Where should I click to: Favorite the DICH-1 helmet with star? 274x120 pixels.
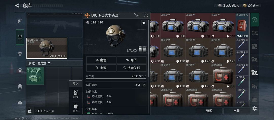pos(144,23)
